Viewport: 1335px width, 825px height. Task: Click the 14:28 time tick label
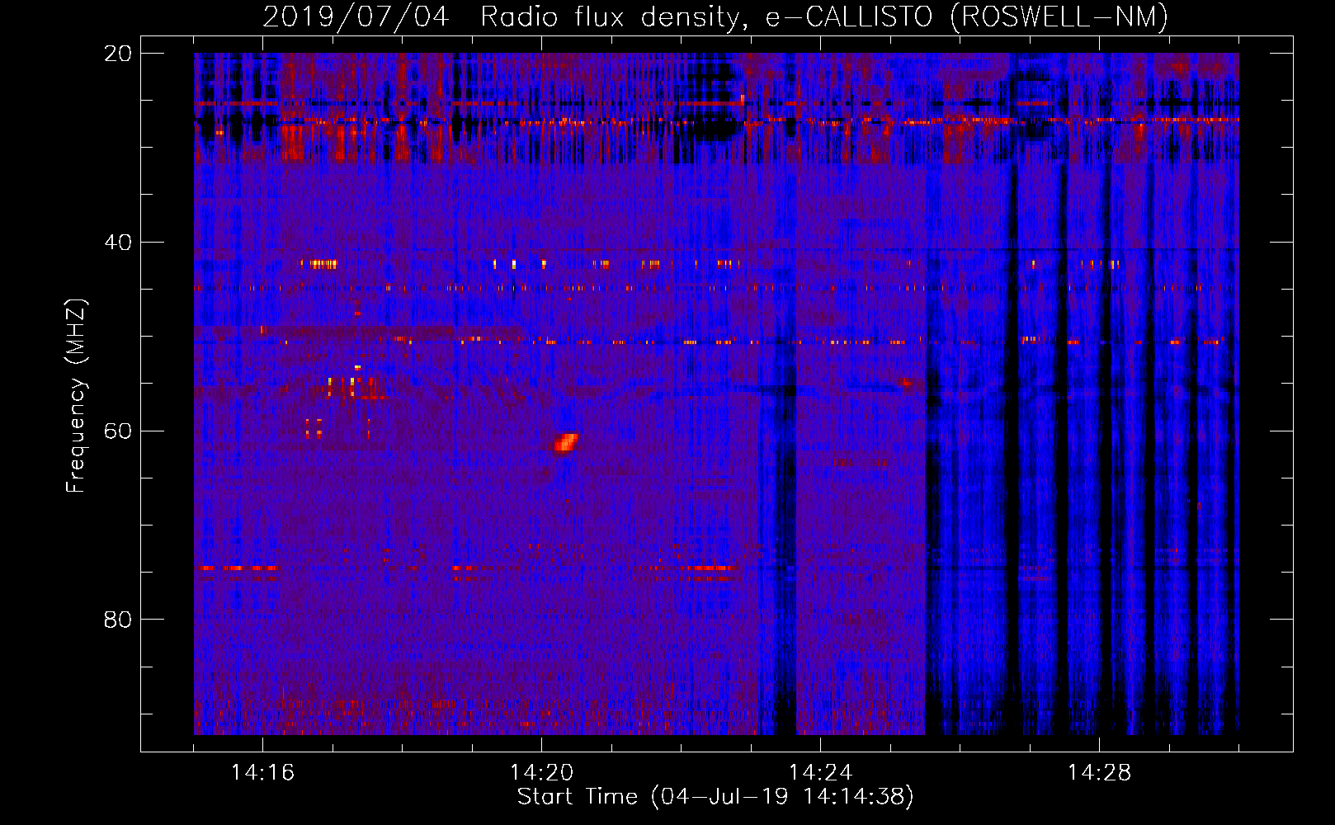1099,772
